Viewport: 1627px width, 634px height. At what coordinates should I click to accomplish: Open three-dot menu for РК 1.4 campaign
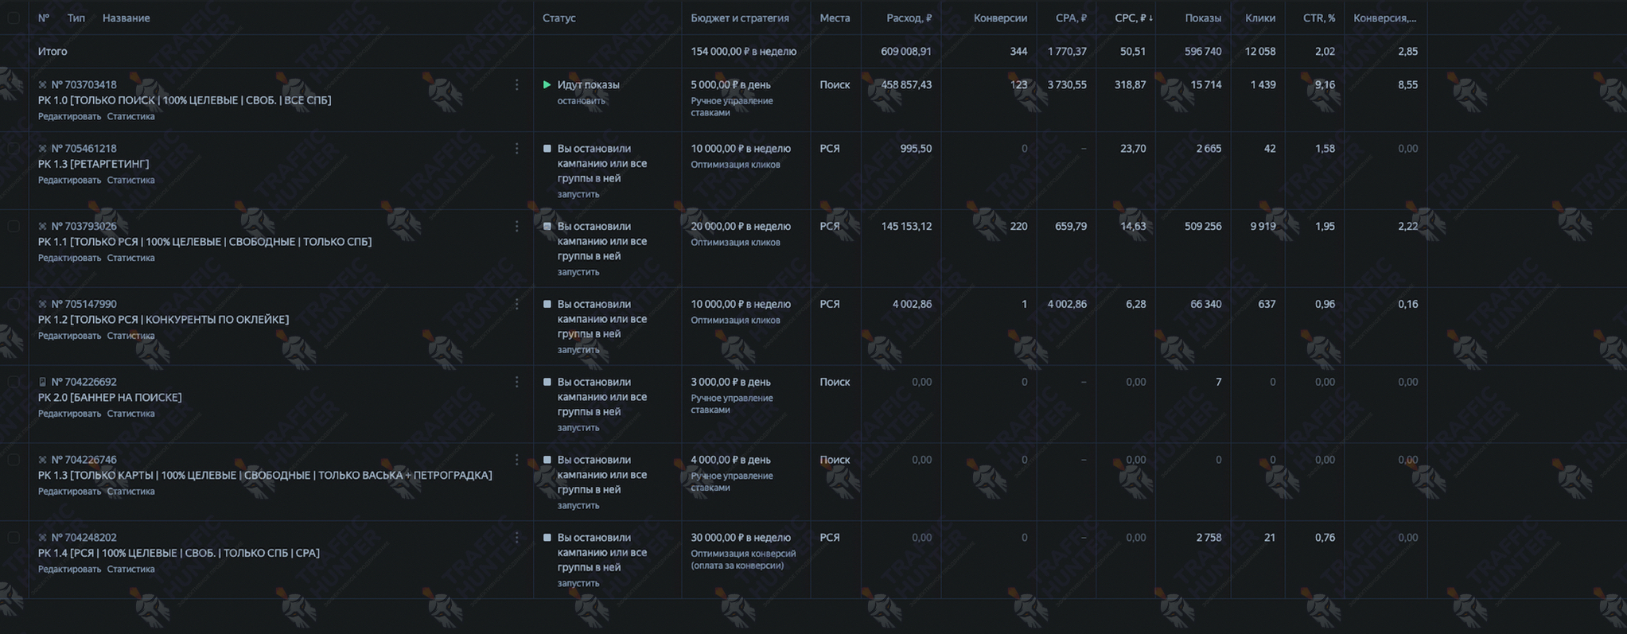pos(516,538)
